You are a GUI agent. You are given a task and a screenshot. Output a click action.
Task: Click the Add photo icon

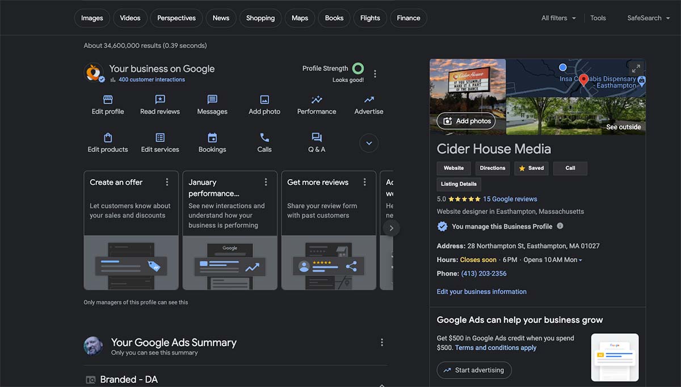coord(264,100)
